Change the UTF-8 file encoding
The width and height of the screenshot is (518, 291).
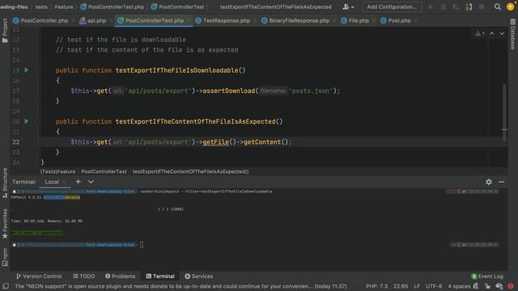pyautogui.click(x=434, y=286)
